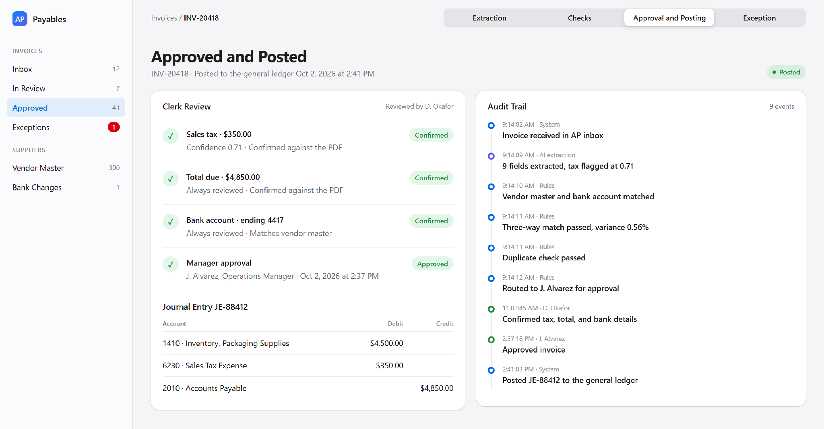Go to Invoices via the breadcrumb

164,18
